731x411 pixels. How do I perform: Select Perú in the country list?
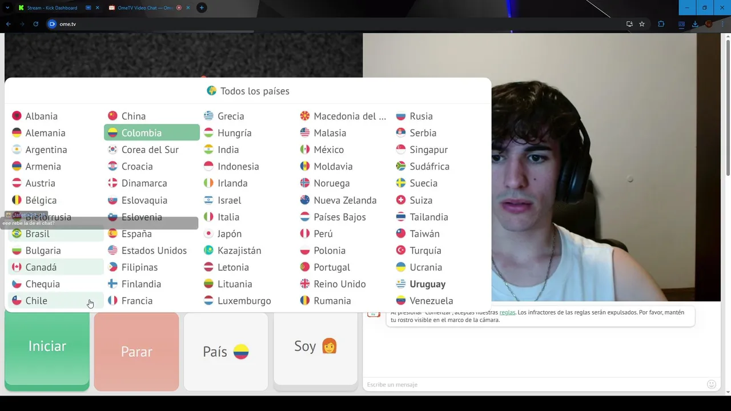point(343,233)
